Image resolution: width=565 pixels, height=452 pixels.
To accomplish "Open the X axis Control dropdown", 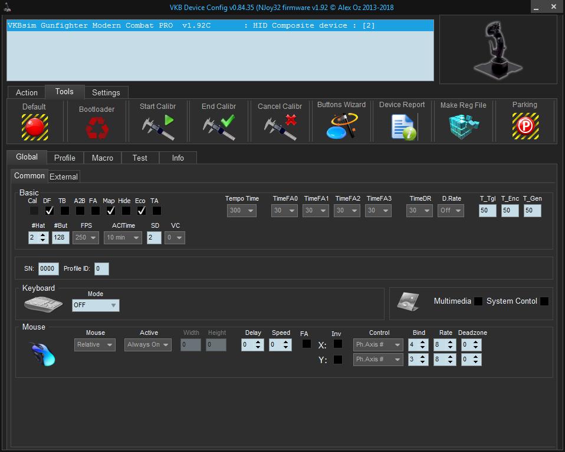I will click(378, 344).
